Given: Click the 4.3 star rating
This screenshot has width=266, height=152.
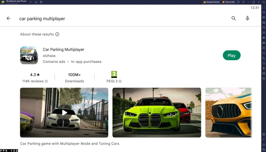Looking at the screenshot, I should coord(35,75).
